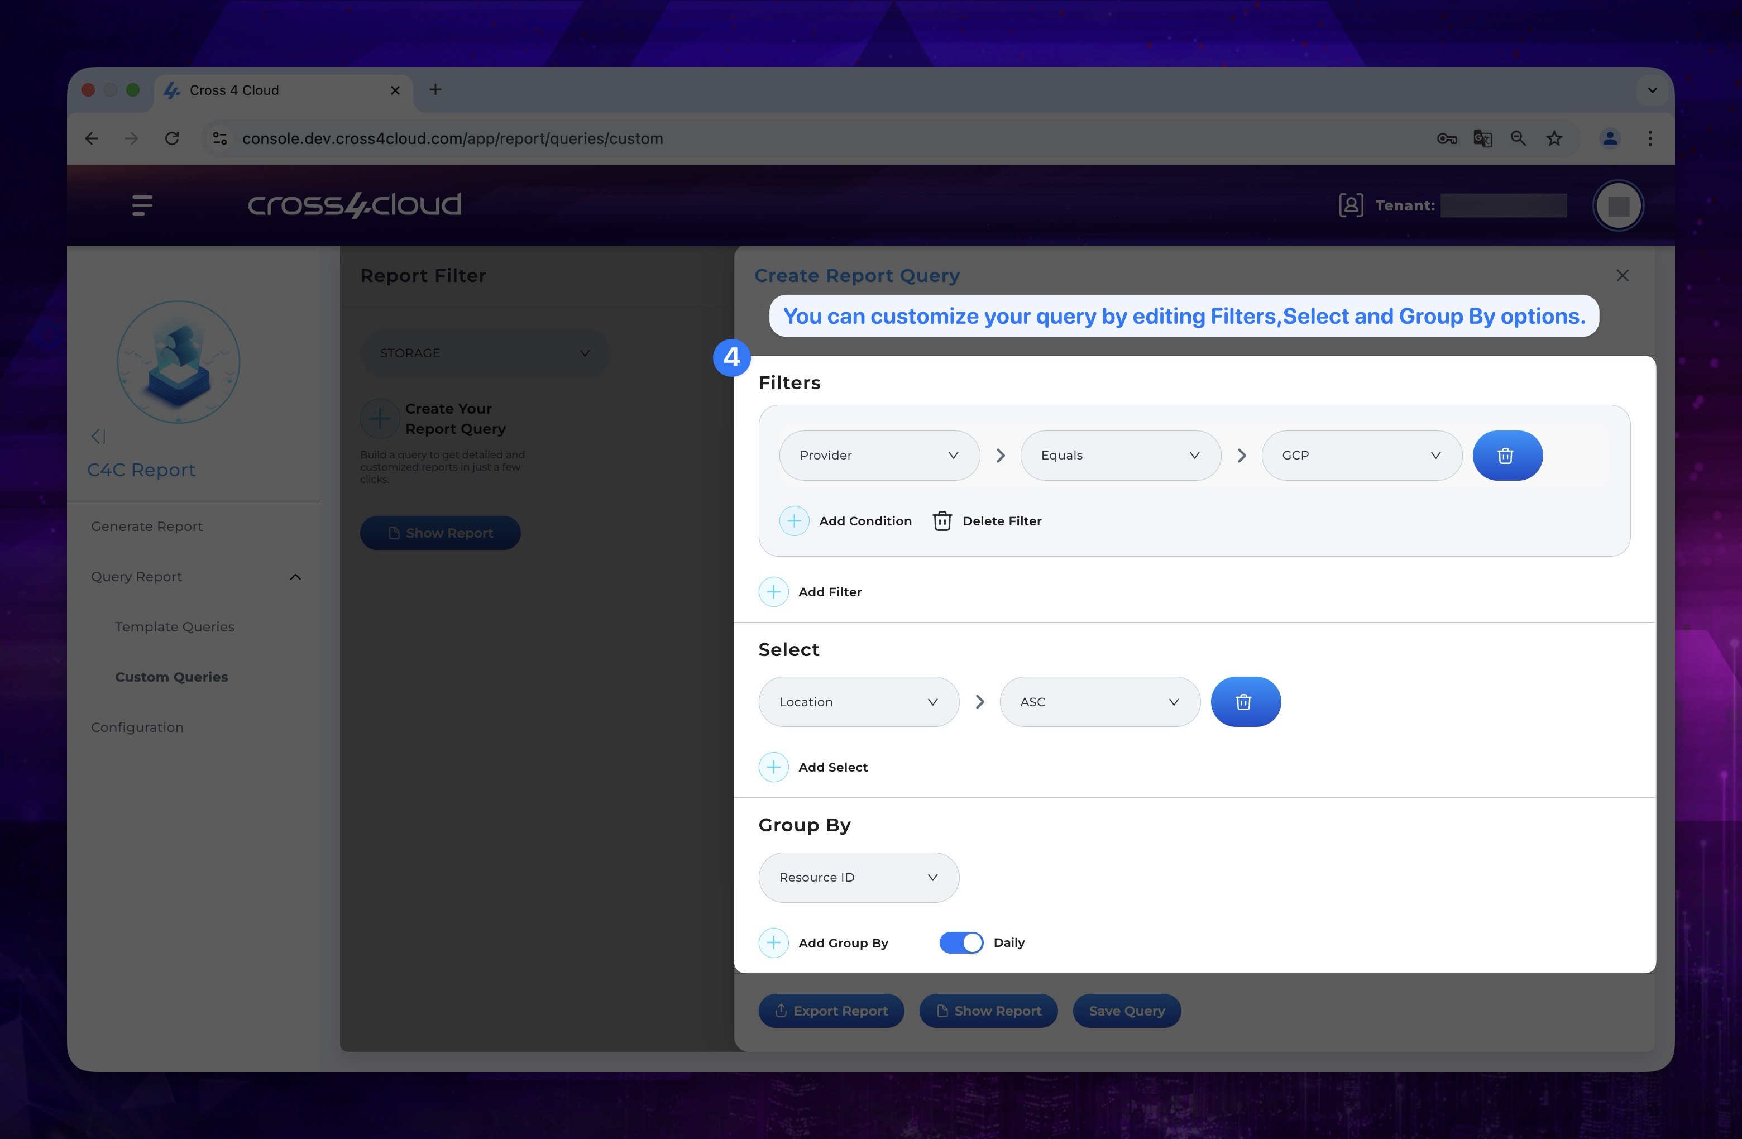Click the Show Report icon button
This screenshot has width=1742, height=1139.
(990, 1009)
